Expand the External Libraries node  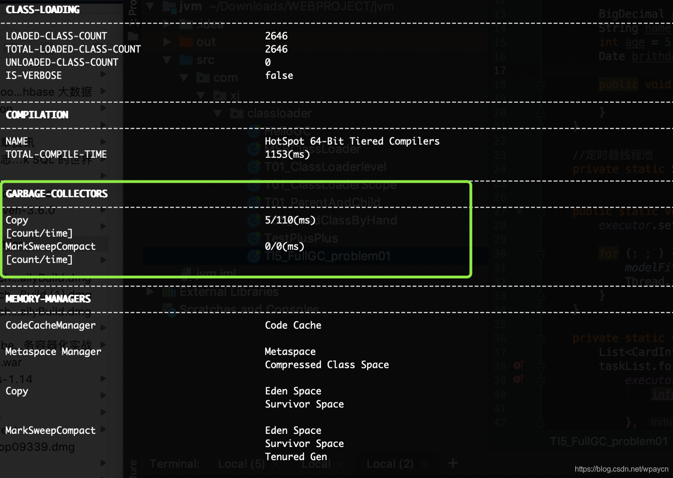[x=150, y=292]
